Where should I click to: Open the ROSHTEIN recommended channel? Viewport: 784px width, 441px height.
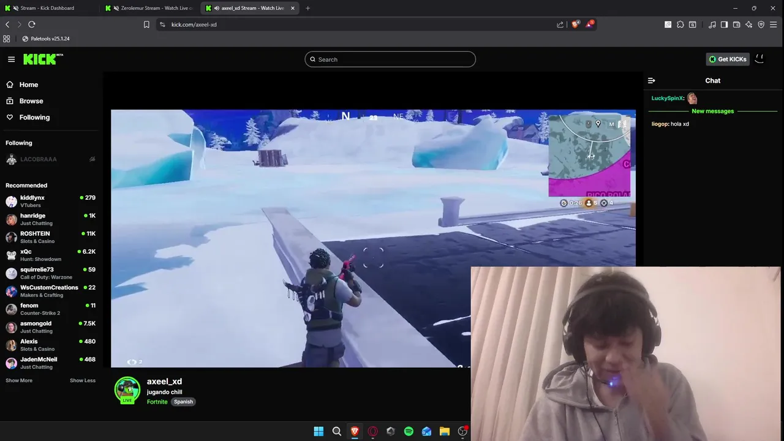(51, 237)
